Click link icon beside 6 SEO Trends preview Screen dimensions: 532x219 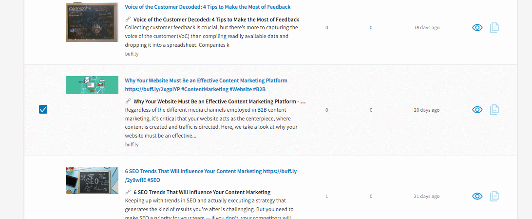128,192
